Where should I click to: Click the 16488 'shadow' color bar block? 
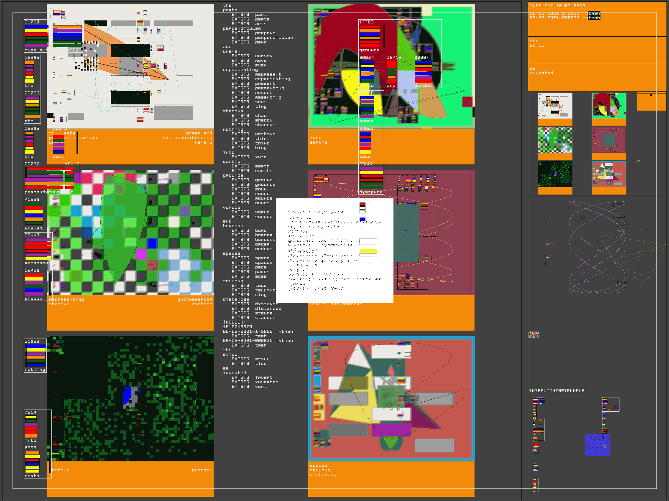pos(33,285)
